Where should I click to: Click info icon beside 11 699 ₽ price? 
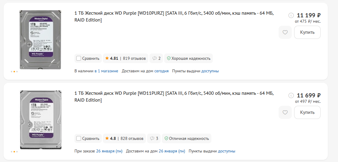[291, 96]
